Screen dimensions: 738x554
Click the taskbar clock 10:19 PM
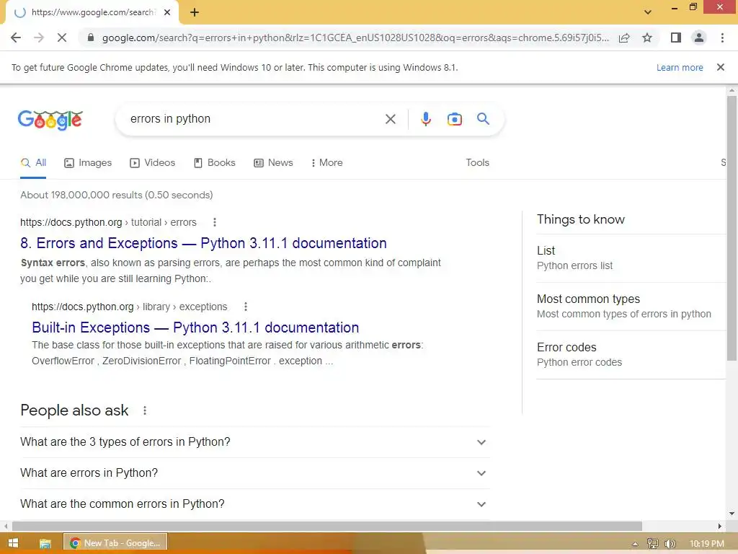tap(706, 544)
